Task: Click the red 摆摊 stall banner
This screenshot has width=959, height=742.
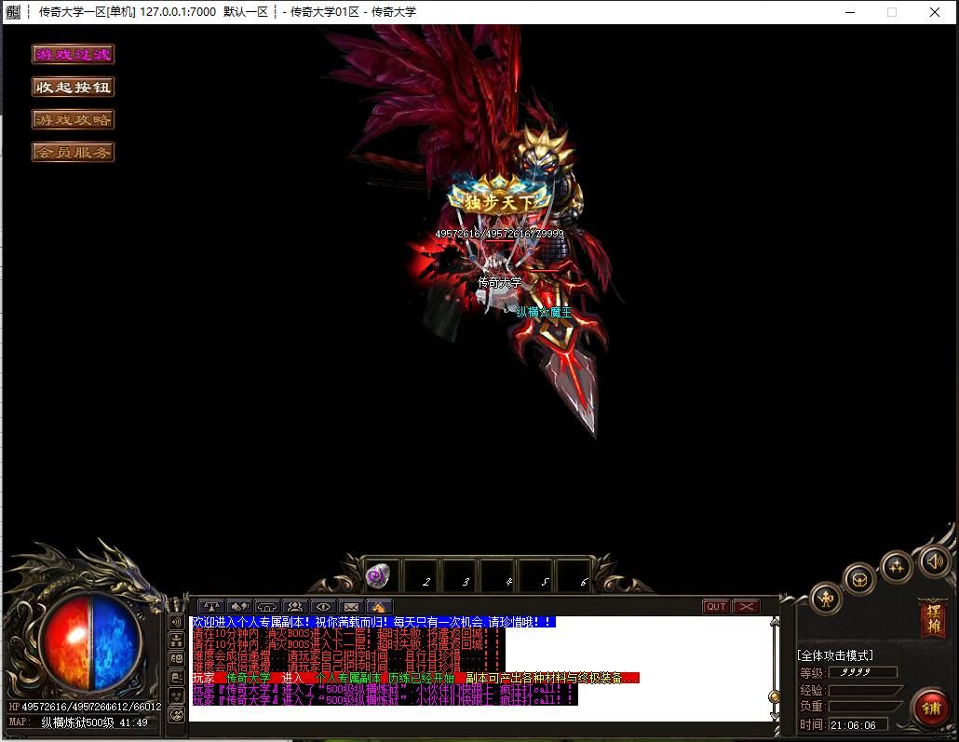Action: (933, 618)
